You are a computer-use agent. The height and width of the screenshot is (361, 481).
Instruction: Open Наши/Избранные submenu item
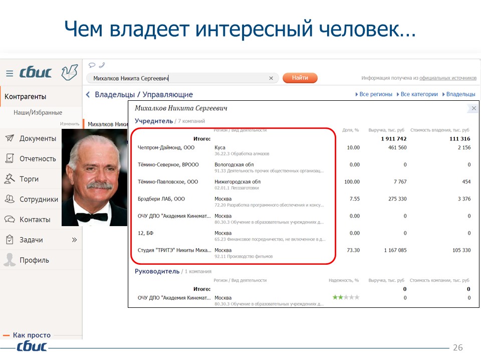[x=38, y=113]
